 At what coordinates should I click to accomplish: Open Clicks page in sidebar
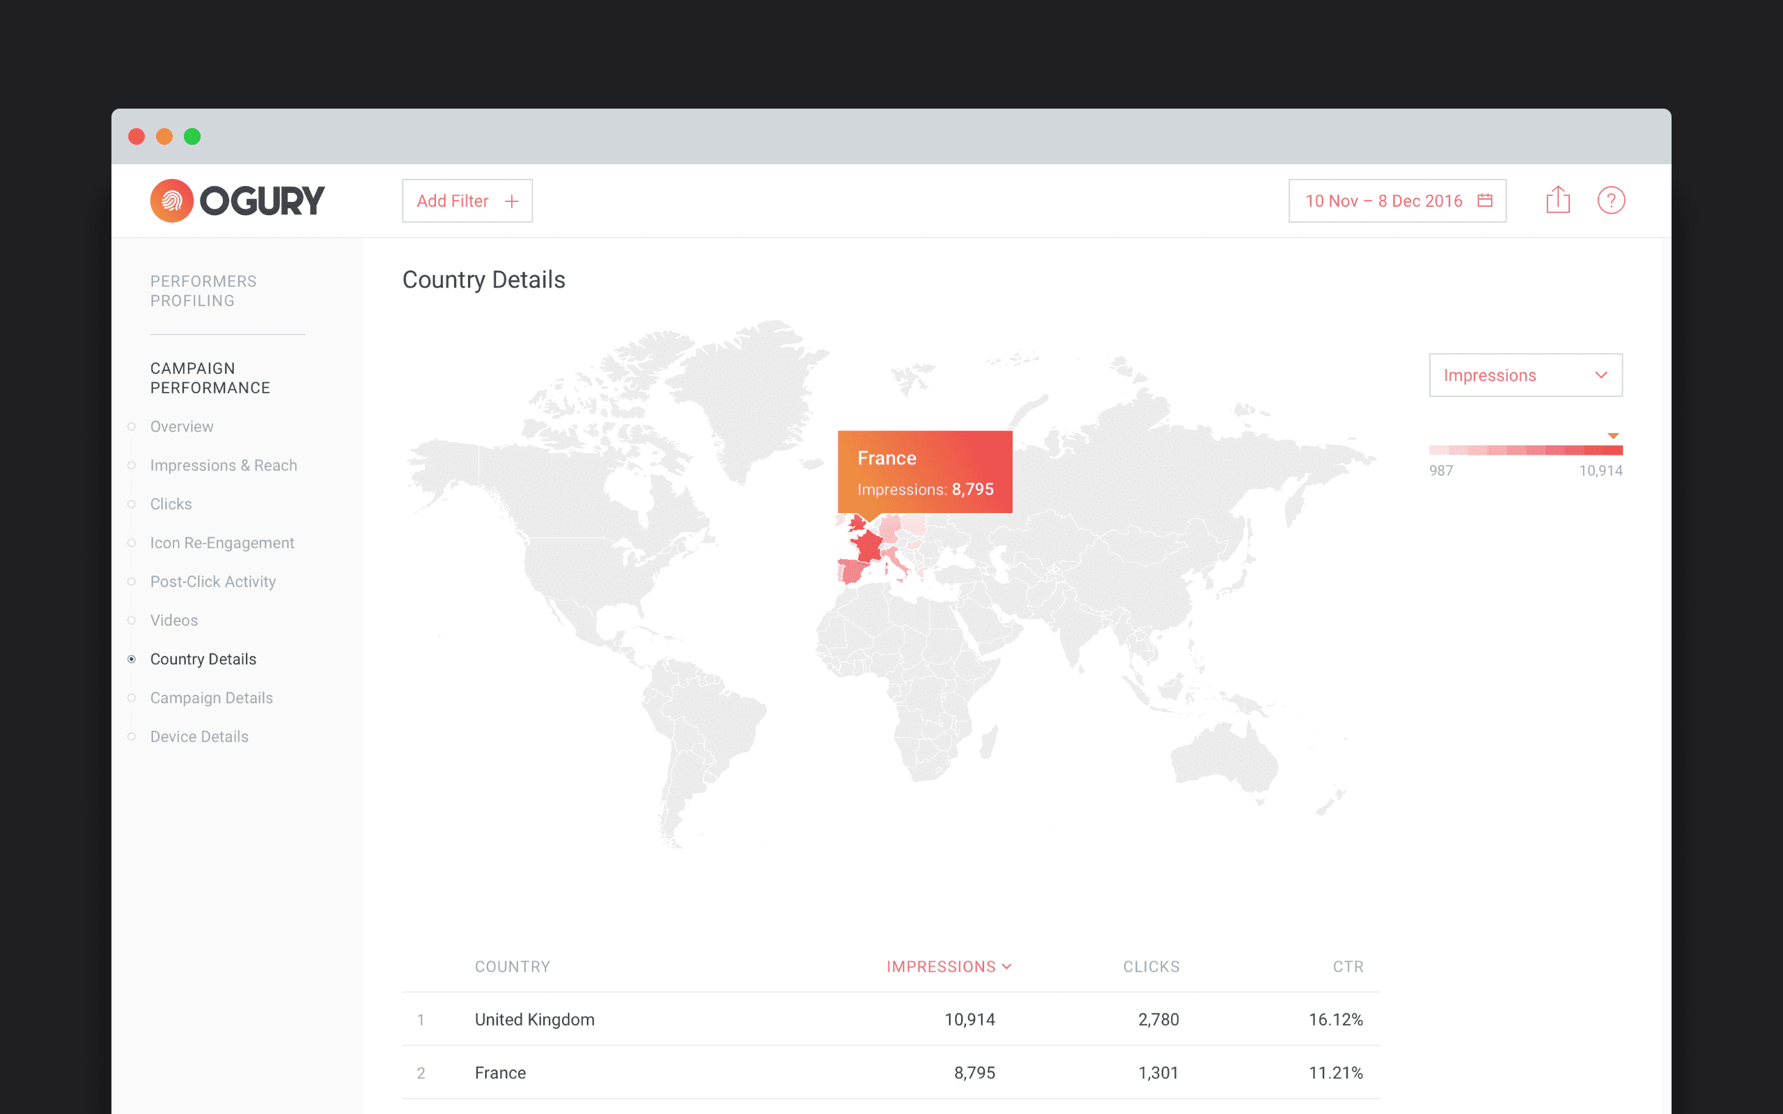pyautogui.click(x=171, y=504)
